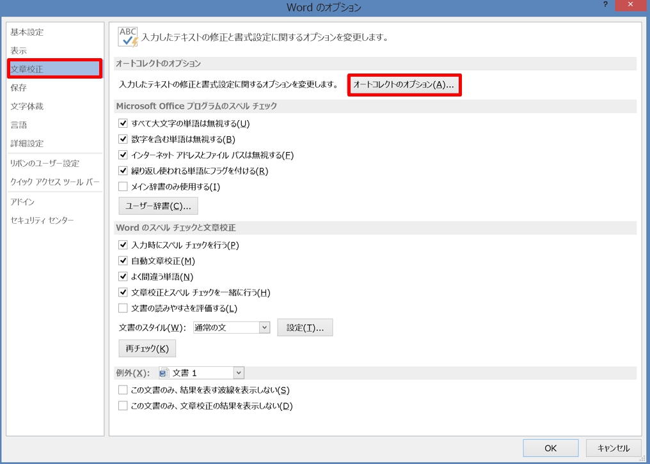This screenshot has width=650, height=464.
Task: Check この文書のみ、文章校正の結果を表示しない
Action: point(123,406)
